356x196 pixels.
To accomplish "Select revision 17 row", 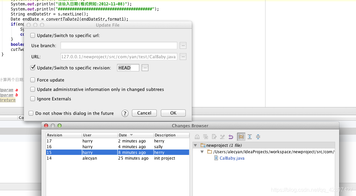I will coord(118,141).
